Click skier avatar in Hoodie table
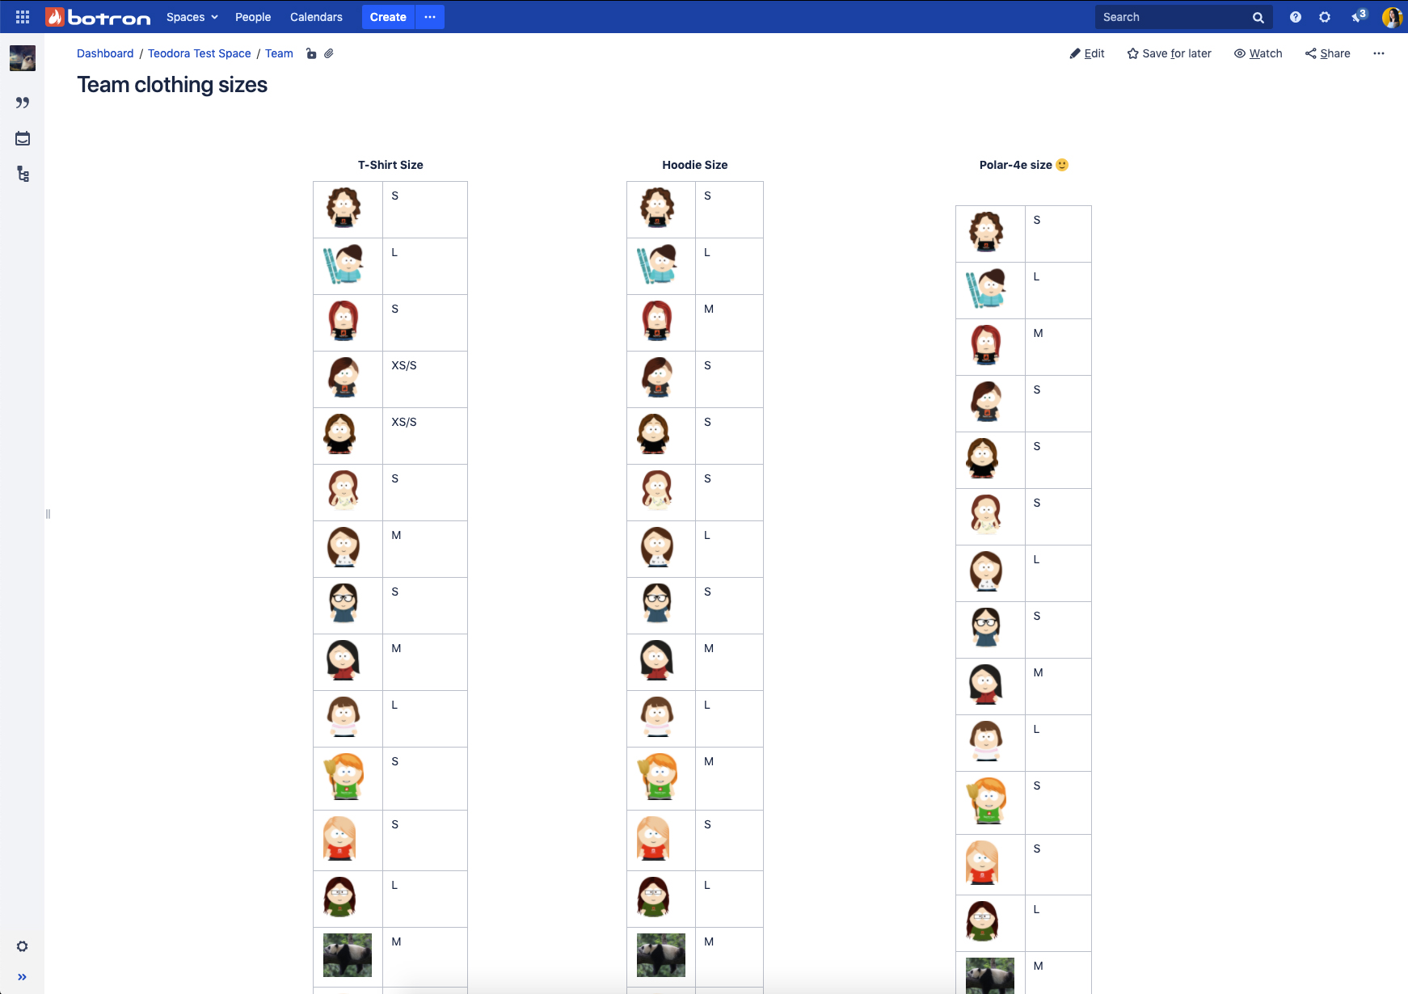Screen dimensions: 1408x994 pos(656,264)
